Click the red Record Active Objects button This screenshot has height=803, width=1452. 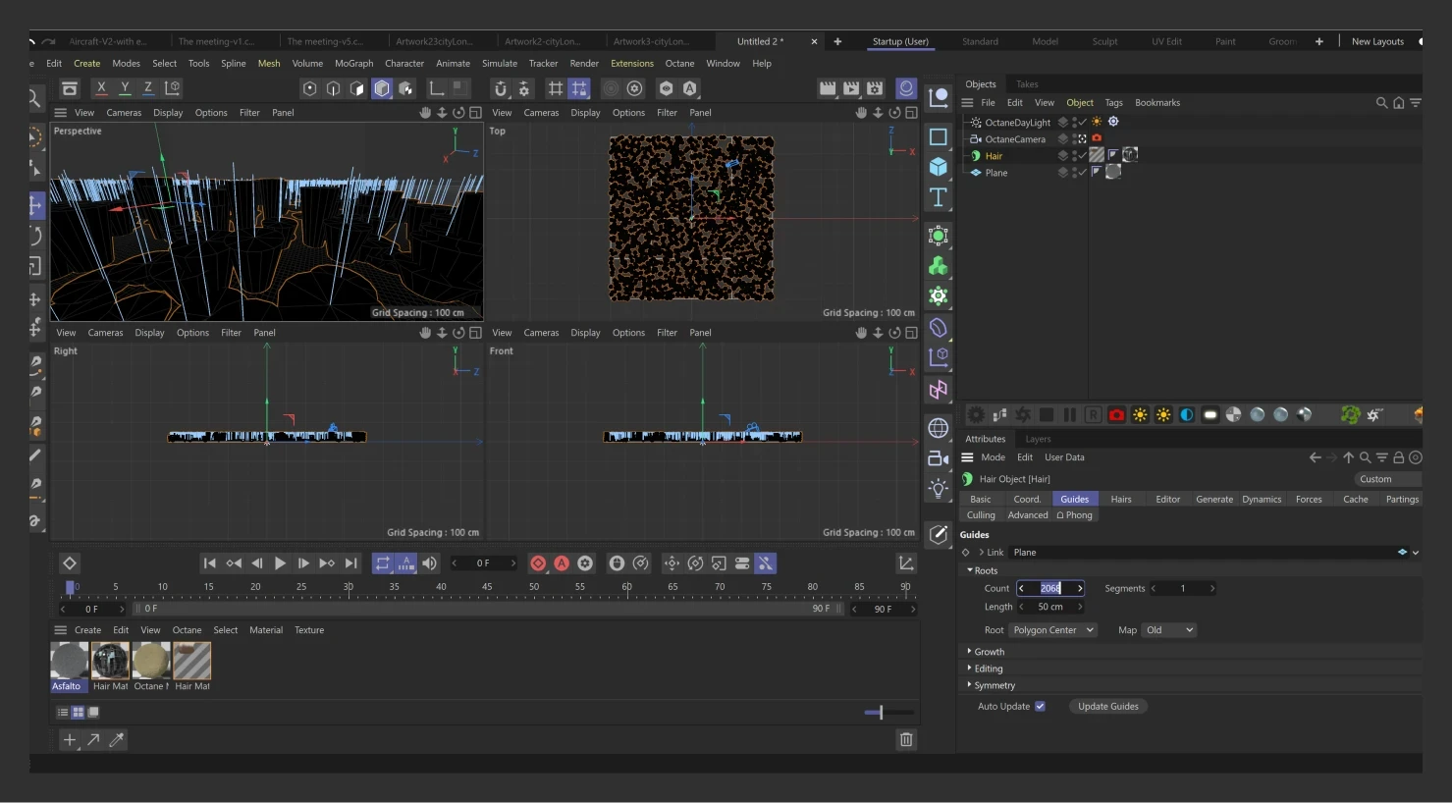pos(538,563)
